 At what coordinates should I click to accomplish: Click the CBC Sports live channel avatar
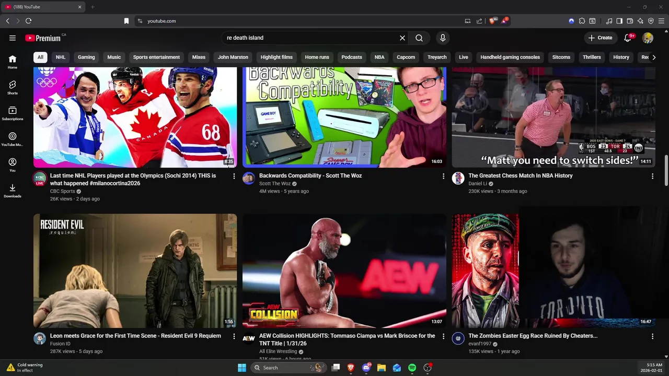[x=40, y=179]
